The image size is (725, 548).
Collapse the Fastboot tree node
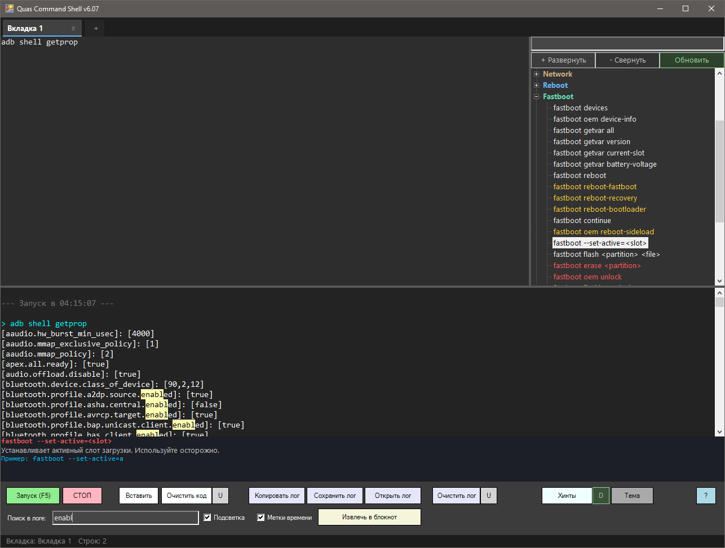(x=537, y=96)
